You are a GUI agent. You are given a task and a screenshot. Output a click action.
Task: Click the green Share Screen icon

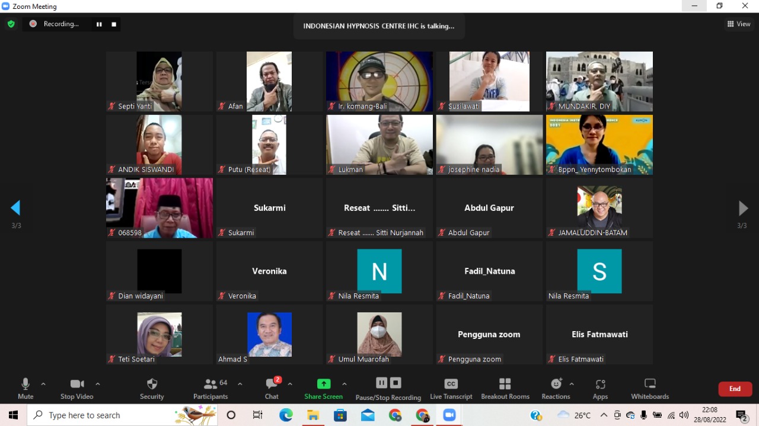point(323,384)
